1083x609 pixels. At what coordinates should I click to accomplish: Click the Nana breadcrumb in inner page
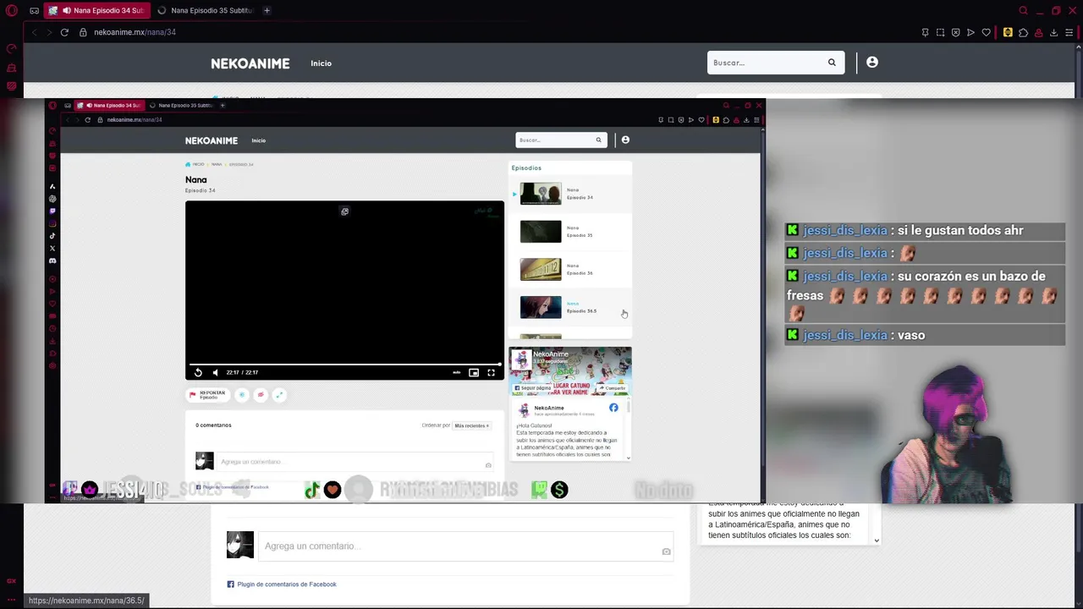(x=217, y=164)
